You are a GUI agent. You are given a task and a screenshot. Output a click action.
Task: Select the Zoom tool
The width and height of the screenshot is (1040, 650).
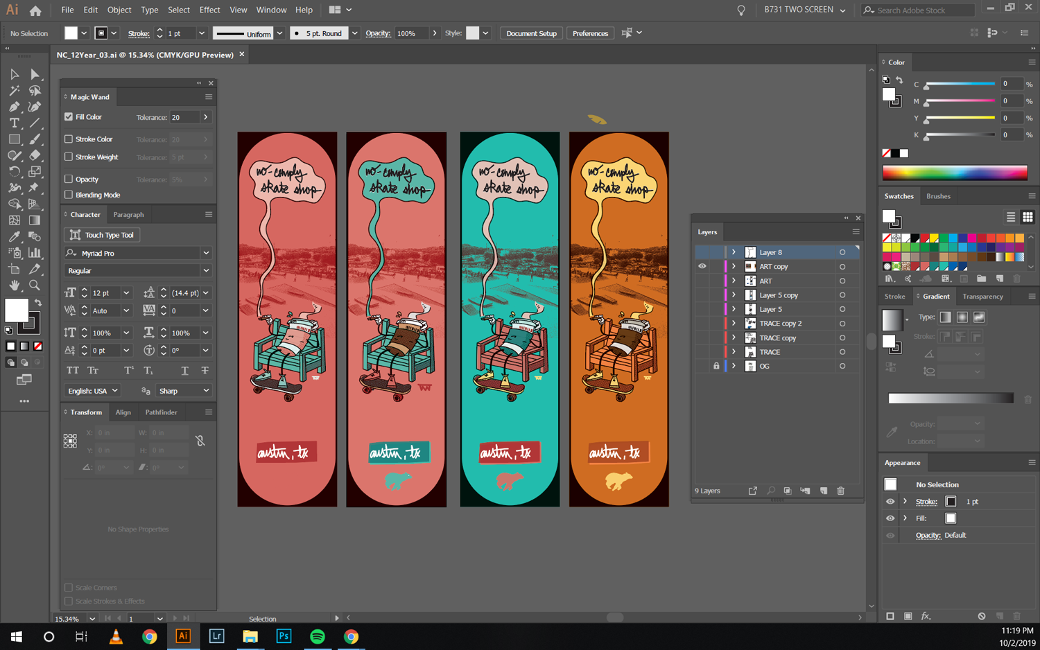(35, 286)
